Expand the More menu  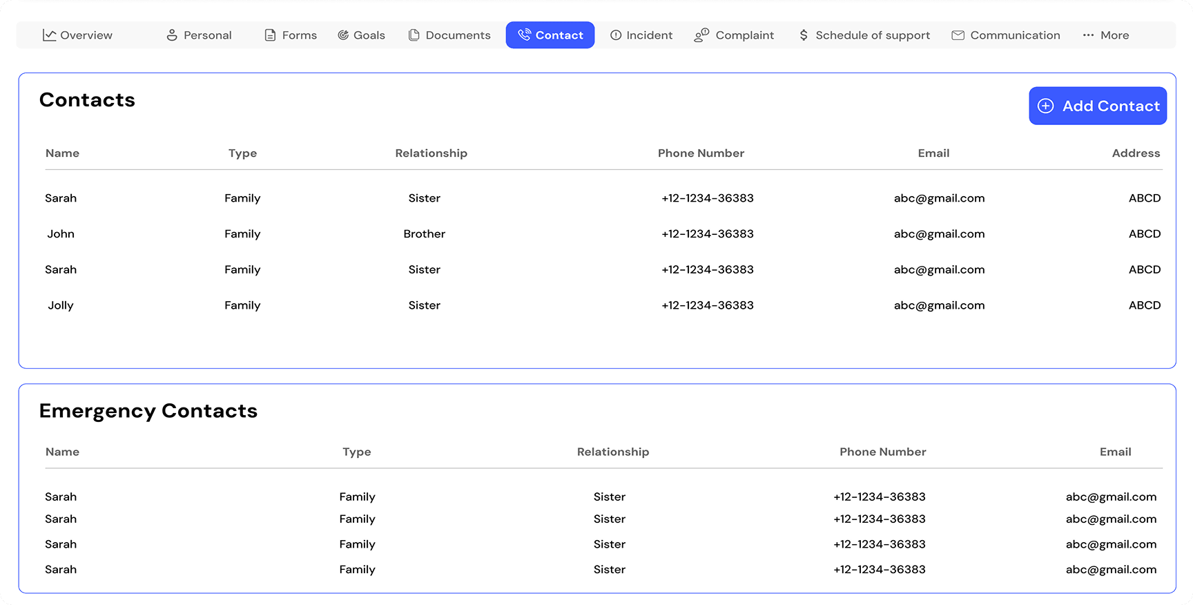(x=1106, y=35)
